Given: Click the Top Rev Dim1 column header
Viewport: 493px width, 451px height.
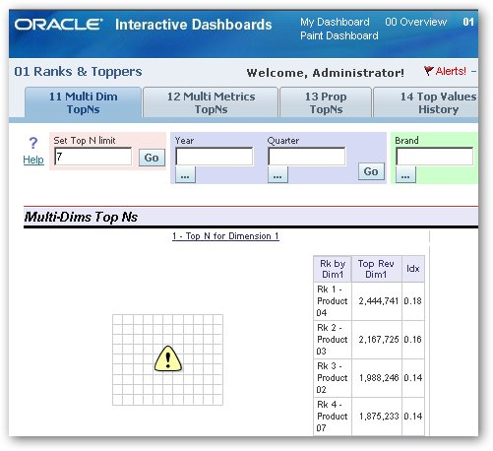Looking at the screenshot, I should [x=377, y=269].
